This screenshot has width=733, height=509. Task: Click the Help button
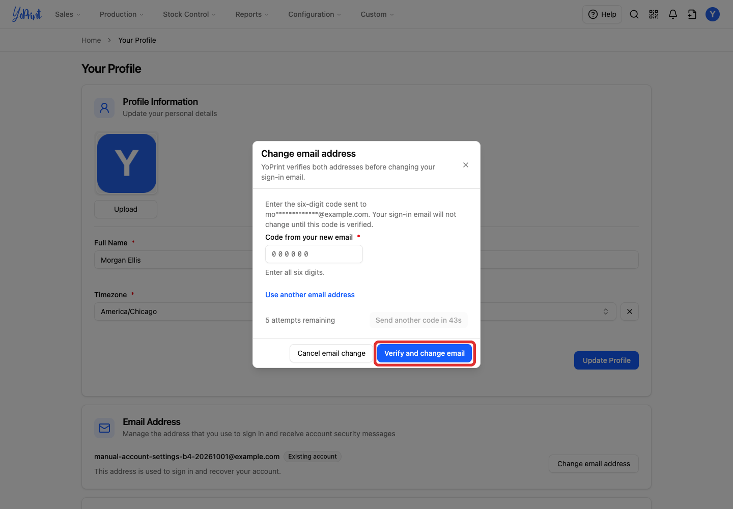coord(602,14)
